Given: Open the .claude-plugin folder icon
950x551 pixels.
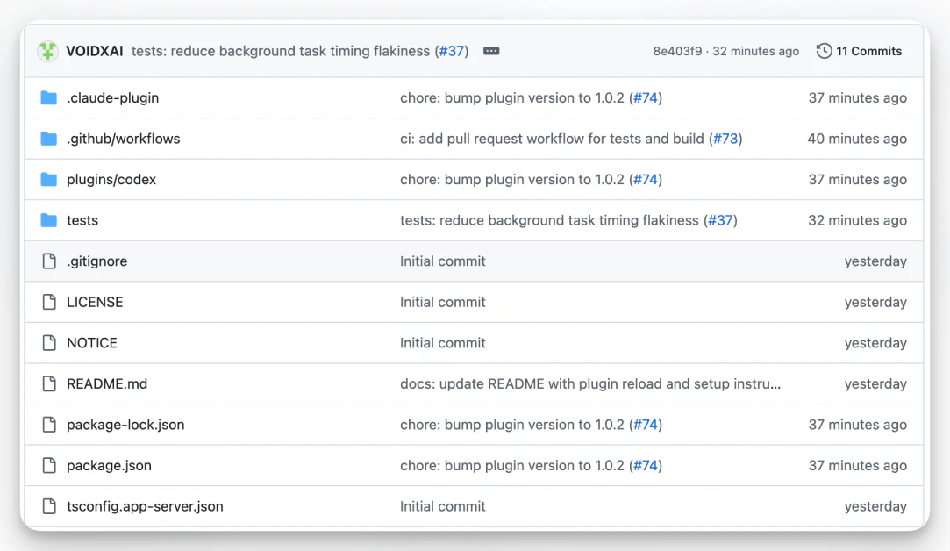Looking at the screenshot, I should [49, 97].
